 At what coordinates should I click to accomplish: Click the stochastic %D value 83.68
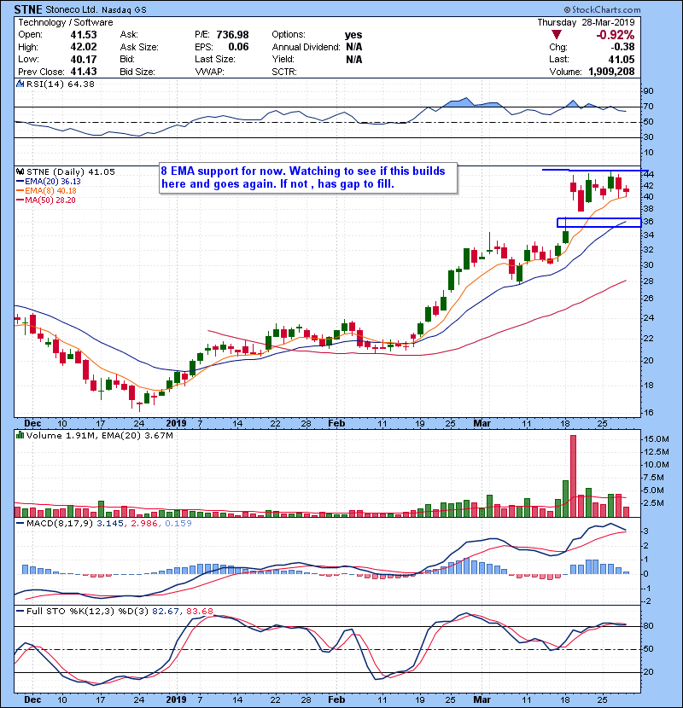tap(199, 612)
